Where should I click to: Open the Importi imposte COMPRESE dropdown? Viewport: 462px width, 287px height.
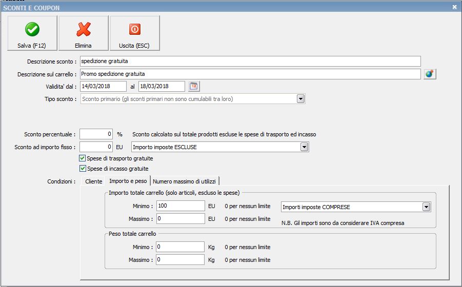click(426, 207)
